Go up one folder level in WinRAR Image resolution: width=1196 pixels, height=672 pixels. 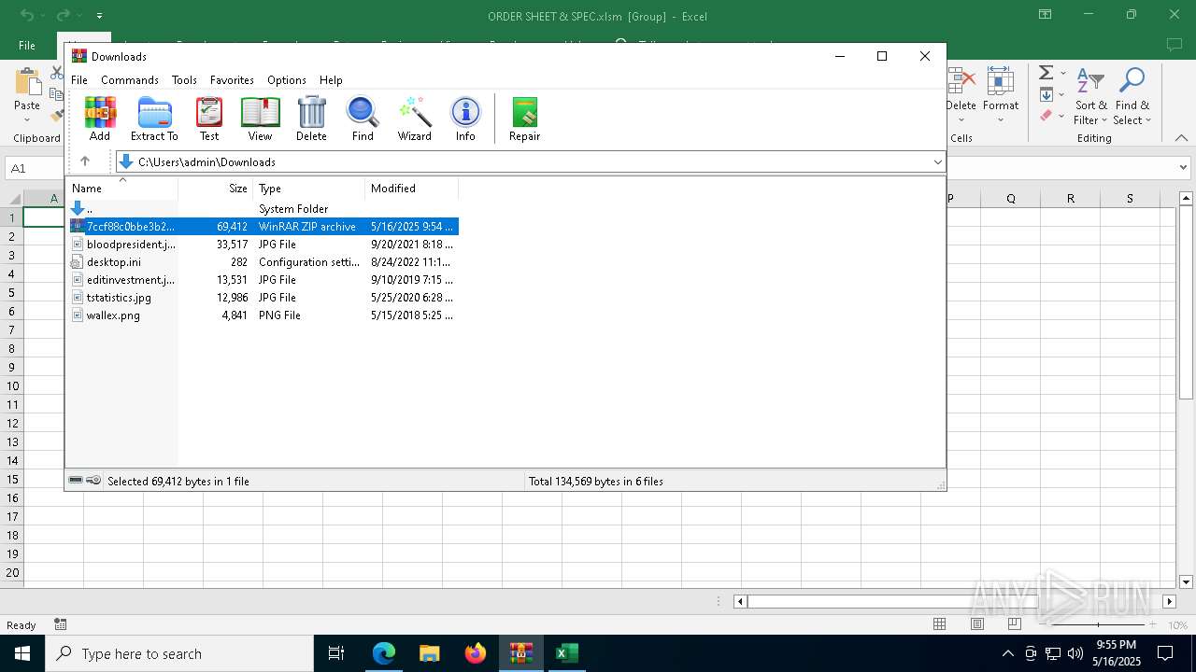pos(85,161)
